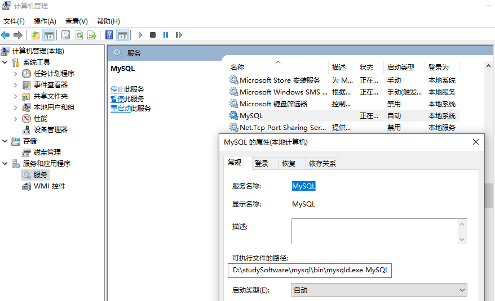Click the 重启动 this service link
The height and width of the screenshot is (301, 495).
(x=121, y=109)
